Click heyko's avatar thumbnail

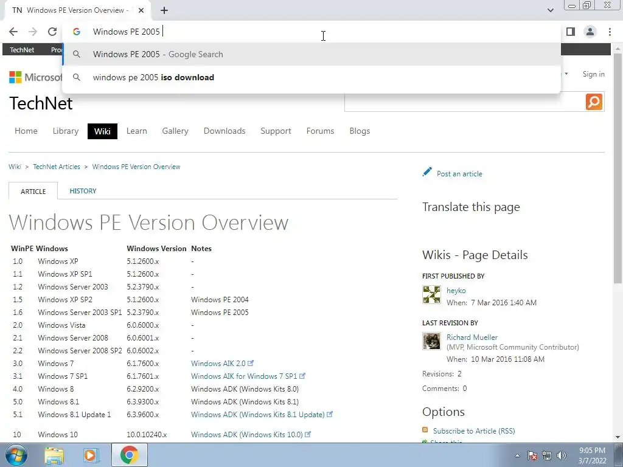pyautogui.click(x=431, y=295)
